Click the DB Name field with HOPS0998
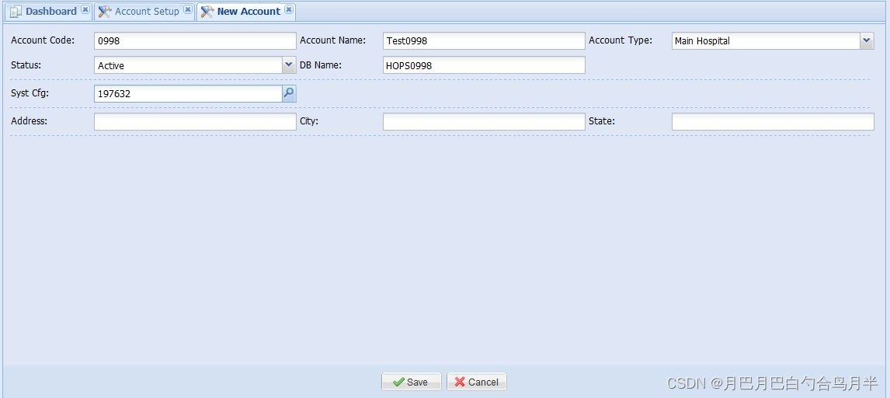 pyautogui.click(x=484, y=65)
